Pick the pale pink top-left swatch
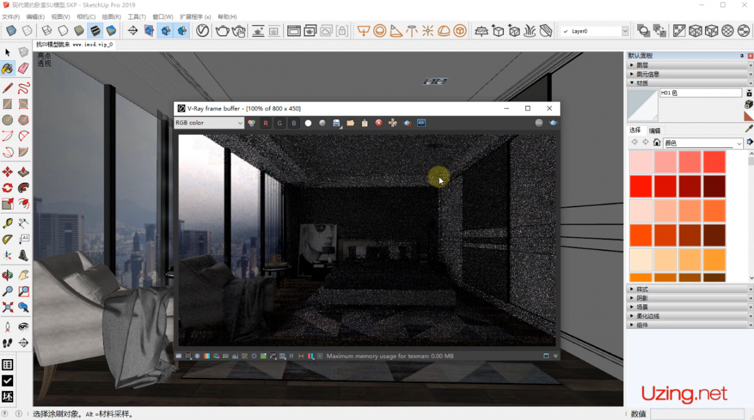This screenshot has width=754, height=420. [641, 161]
